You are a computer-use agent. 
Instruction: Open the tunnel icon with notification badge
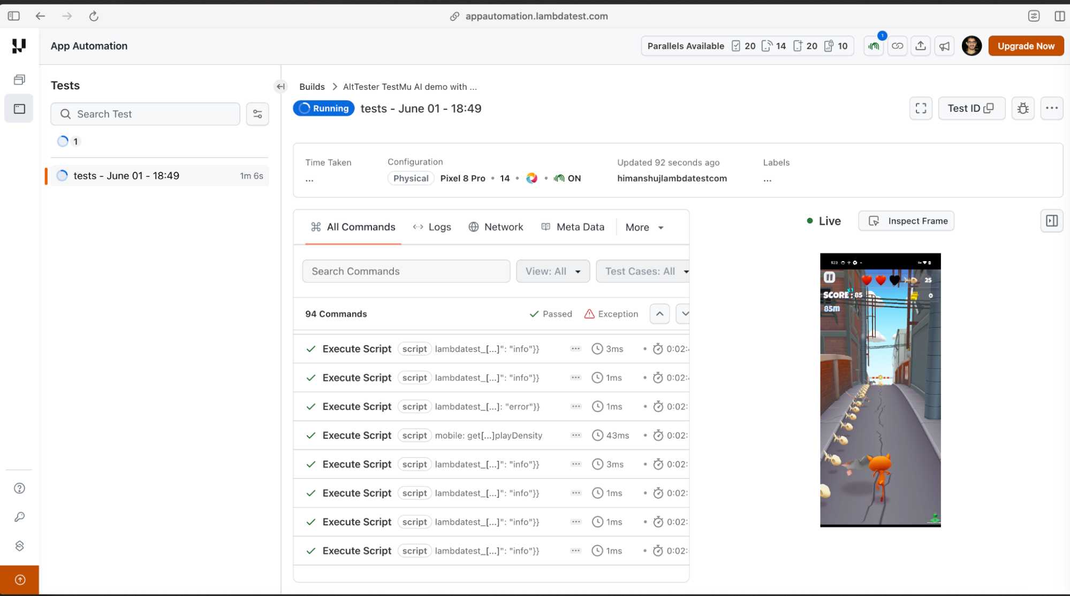(x=874, y=46)
